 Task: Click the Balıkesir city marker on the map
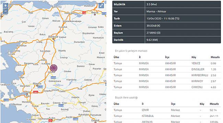pyautogui.click(x=53, y=39)
